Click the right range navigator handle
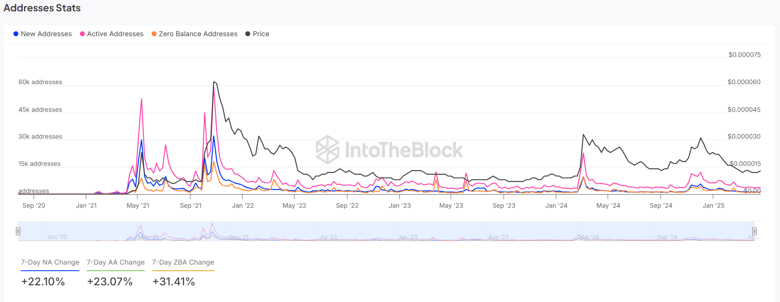The width and height of the screenshot is (780, 302). pyautogui.click(x=754, y=231)
